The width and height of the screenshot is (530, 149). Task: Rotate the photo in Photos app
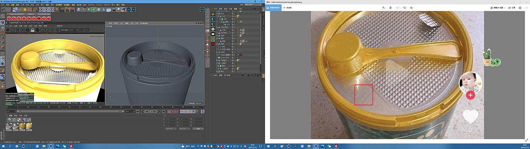click(x=404, y=7)
